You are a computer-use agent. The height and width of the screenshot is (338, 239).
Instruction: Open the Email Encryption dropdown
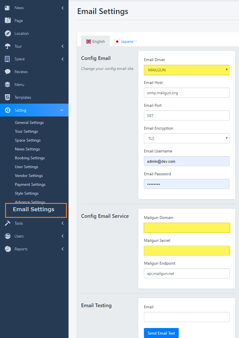(x=186, y=138)
